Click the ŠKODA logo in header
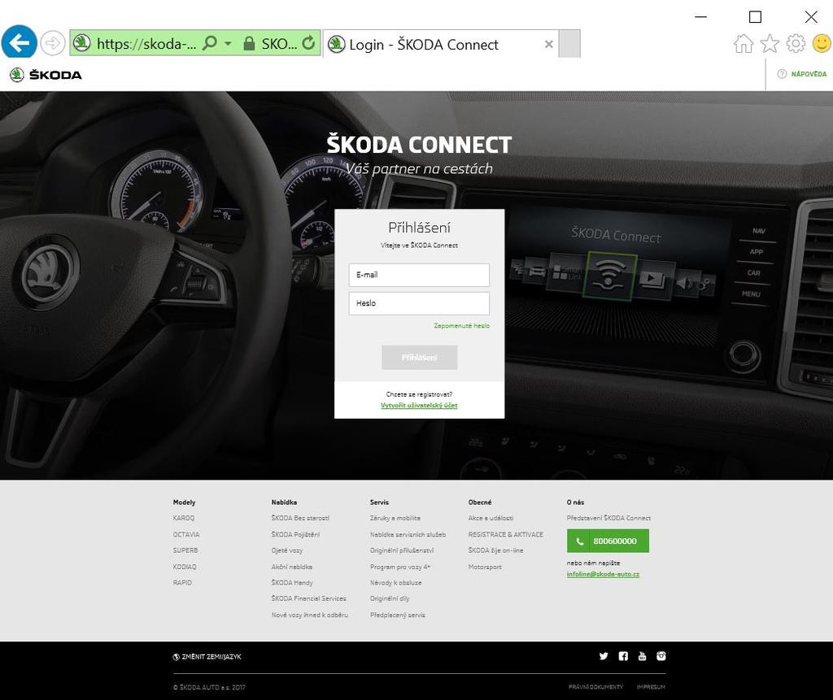 (46, 75)
